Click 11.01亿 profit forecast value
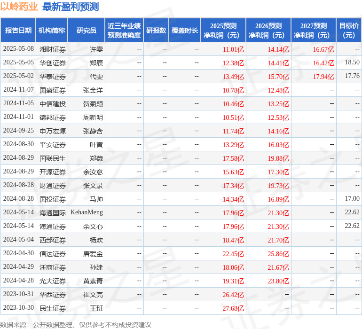The height and width of the screenshot is (329, 362). pyautogui.click(x=233, y=49)
